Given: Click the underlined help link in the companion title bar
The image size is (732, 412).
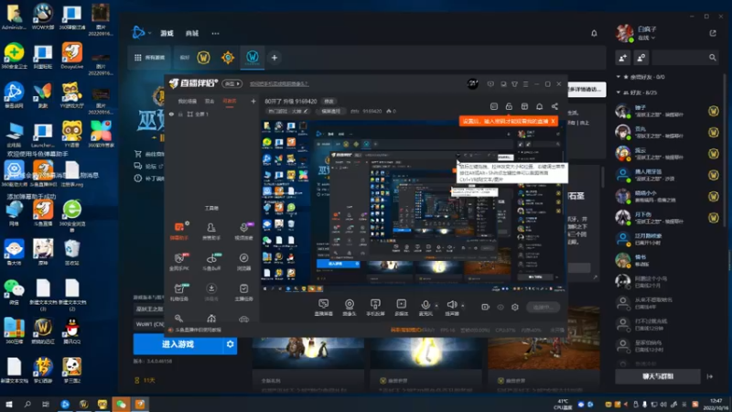Looking at the screenshot, I should point(279,83).
